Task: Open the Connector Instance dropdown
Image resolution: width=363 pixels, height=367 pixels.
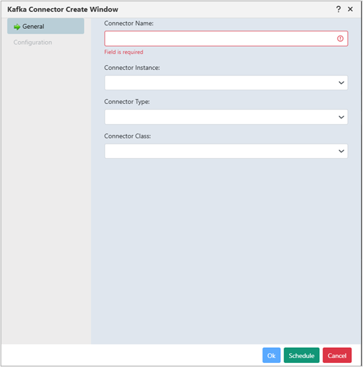Action: (x=226, y=83)
